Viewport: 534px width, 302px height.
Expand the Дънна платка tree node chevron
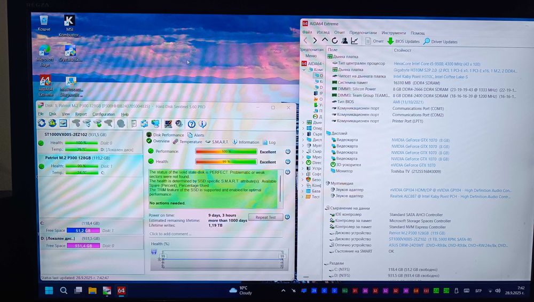click(303, 122)
